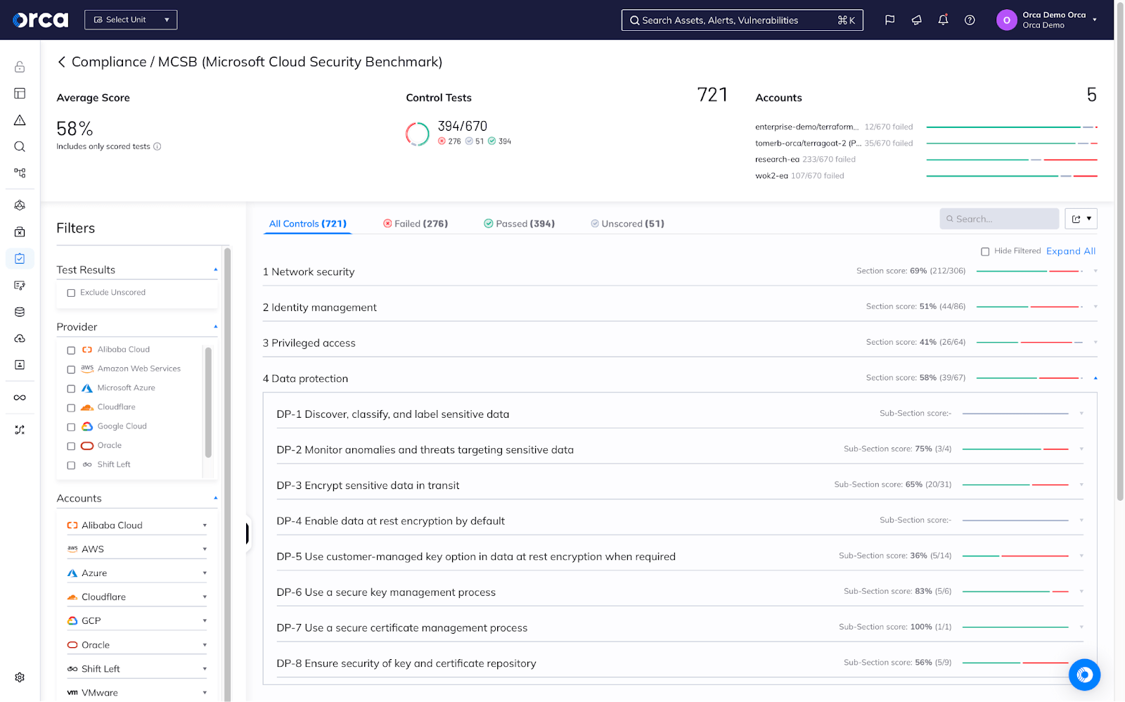Click the megaphone announcements icon
The width and height of the screenshot is (1125, 702).
(916, 20)
